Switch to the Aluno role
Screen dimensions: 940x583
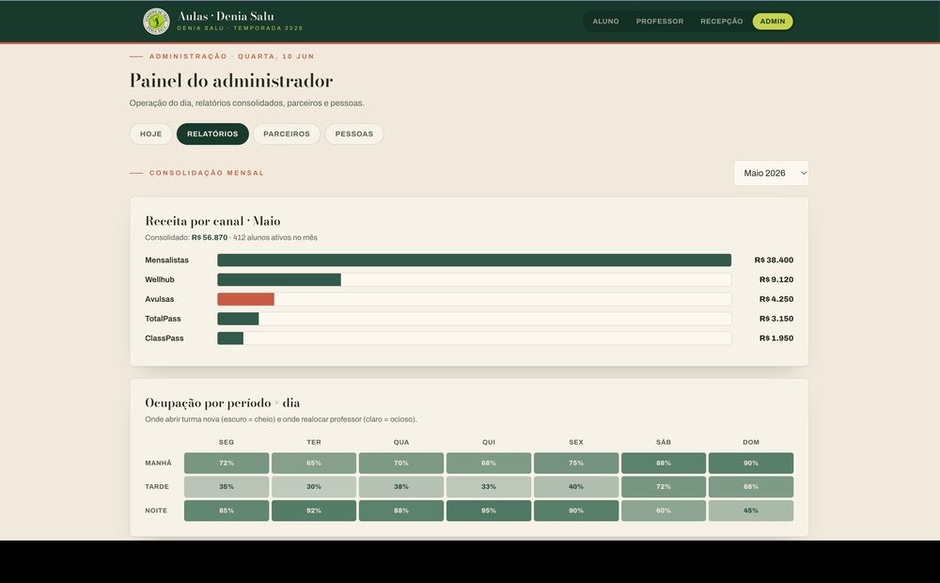coord(605,21)
